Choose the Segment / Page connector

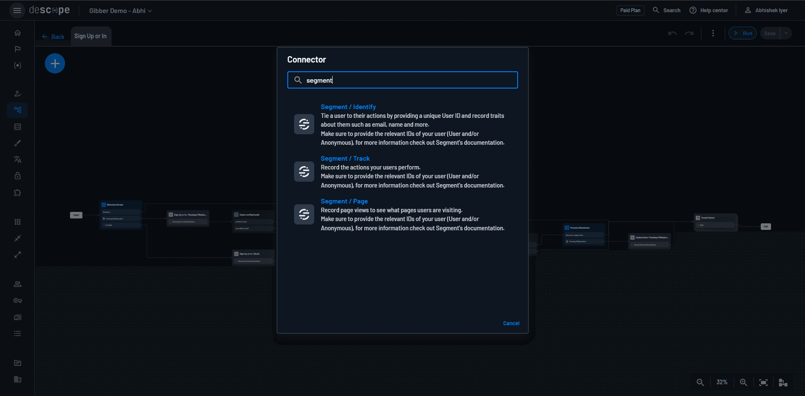click(344, 201)
